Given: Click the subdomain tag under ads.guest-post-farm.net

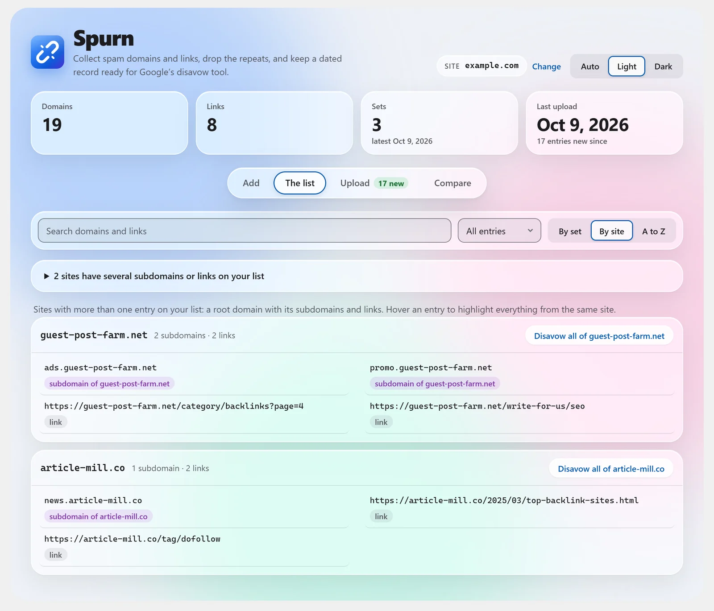Looking at the screenshot, I should point(109,384).
